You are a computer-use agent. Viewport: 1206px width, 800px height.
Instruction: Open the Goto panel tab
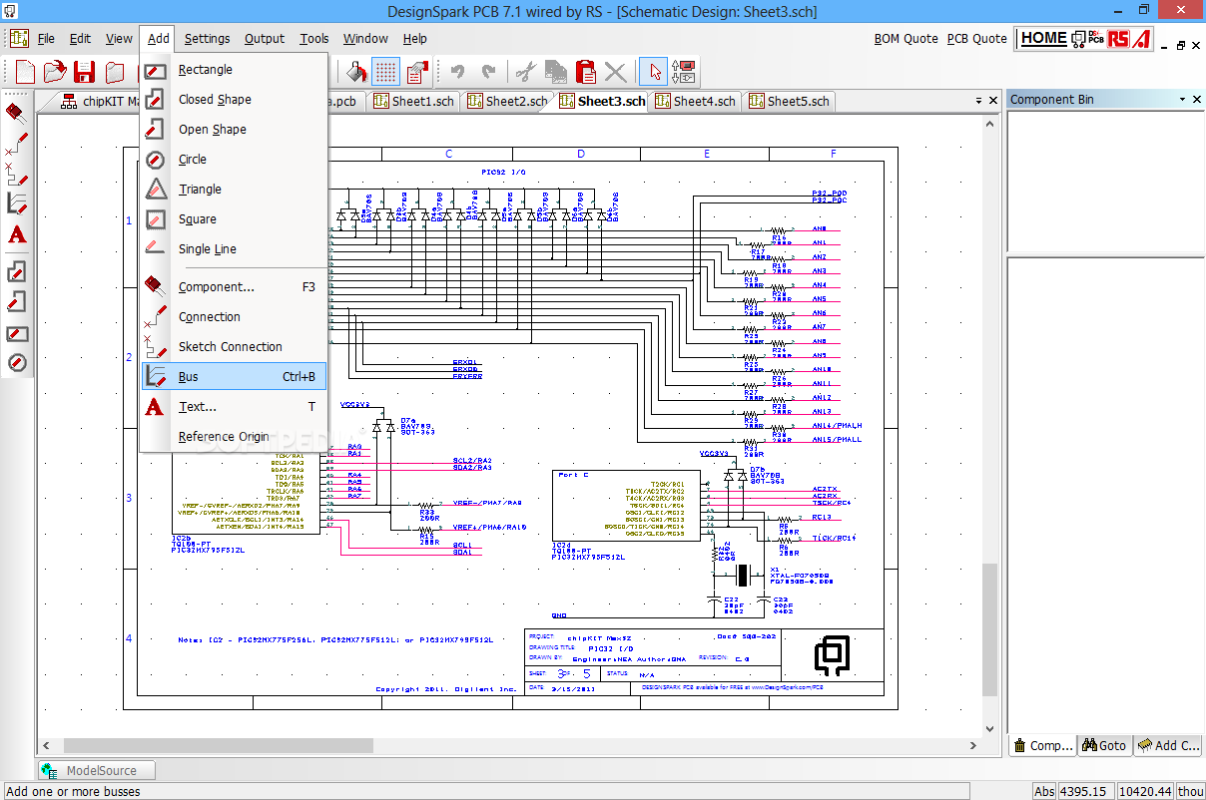[x=1103, y=745]
